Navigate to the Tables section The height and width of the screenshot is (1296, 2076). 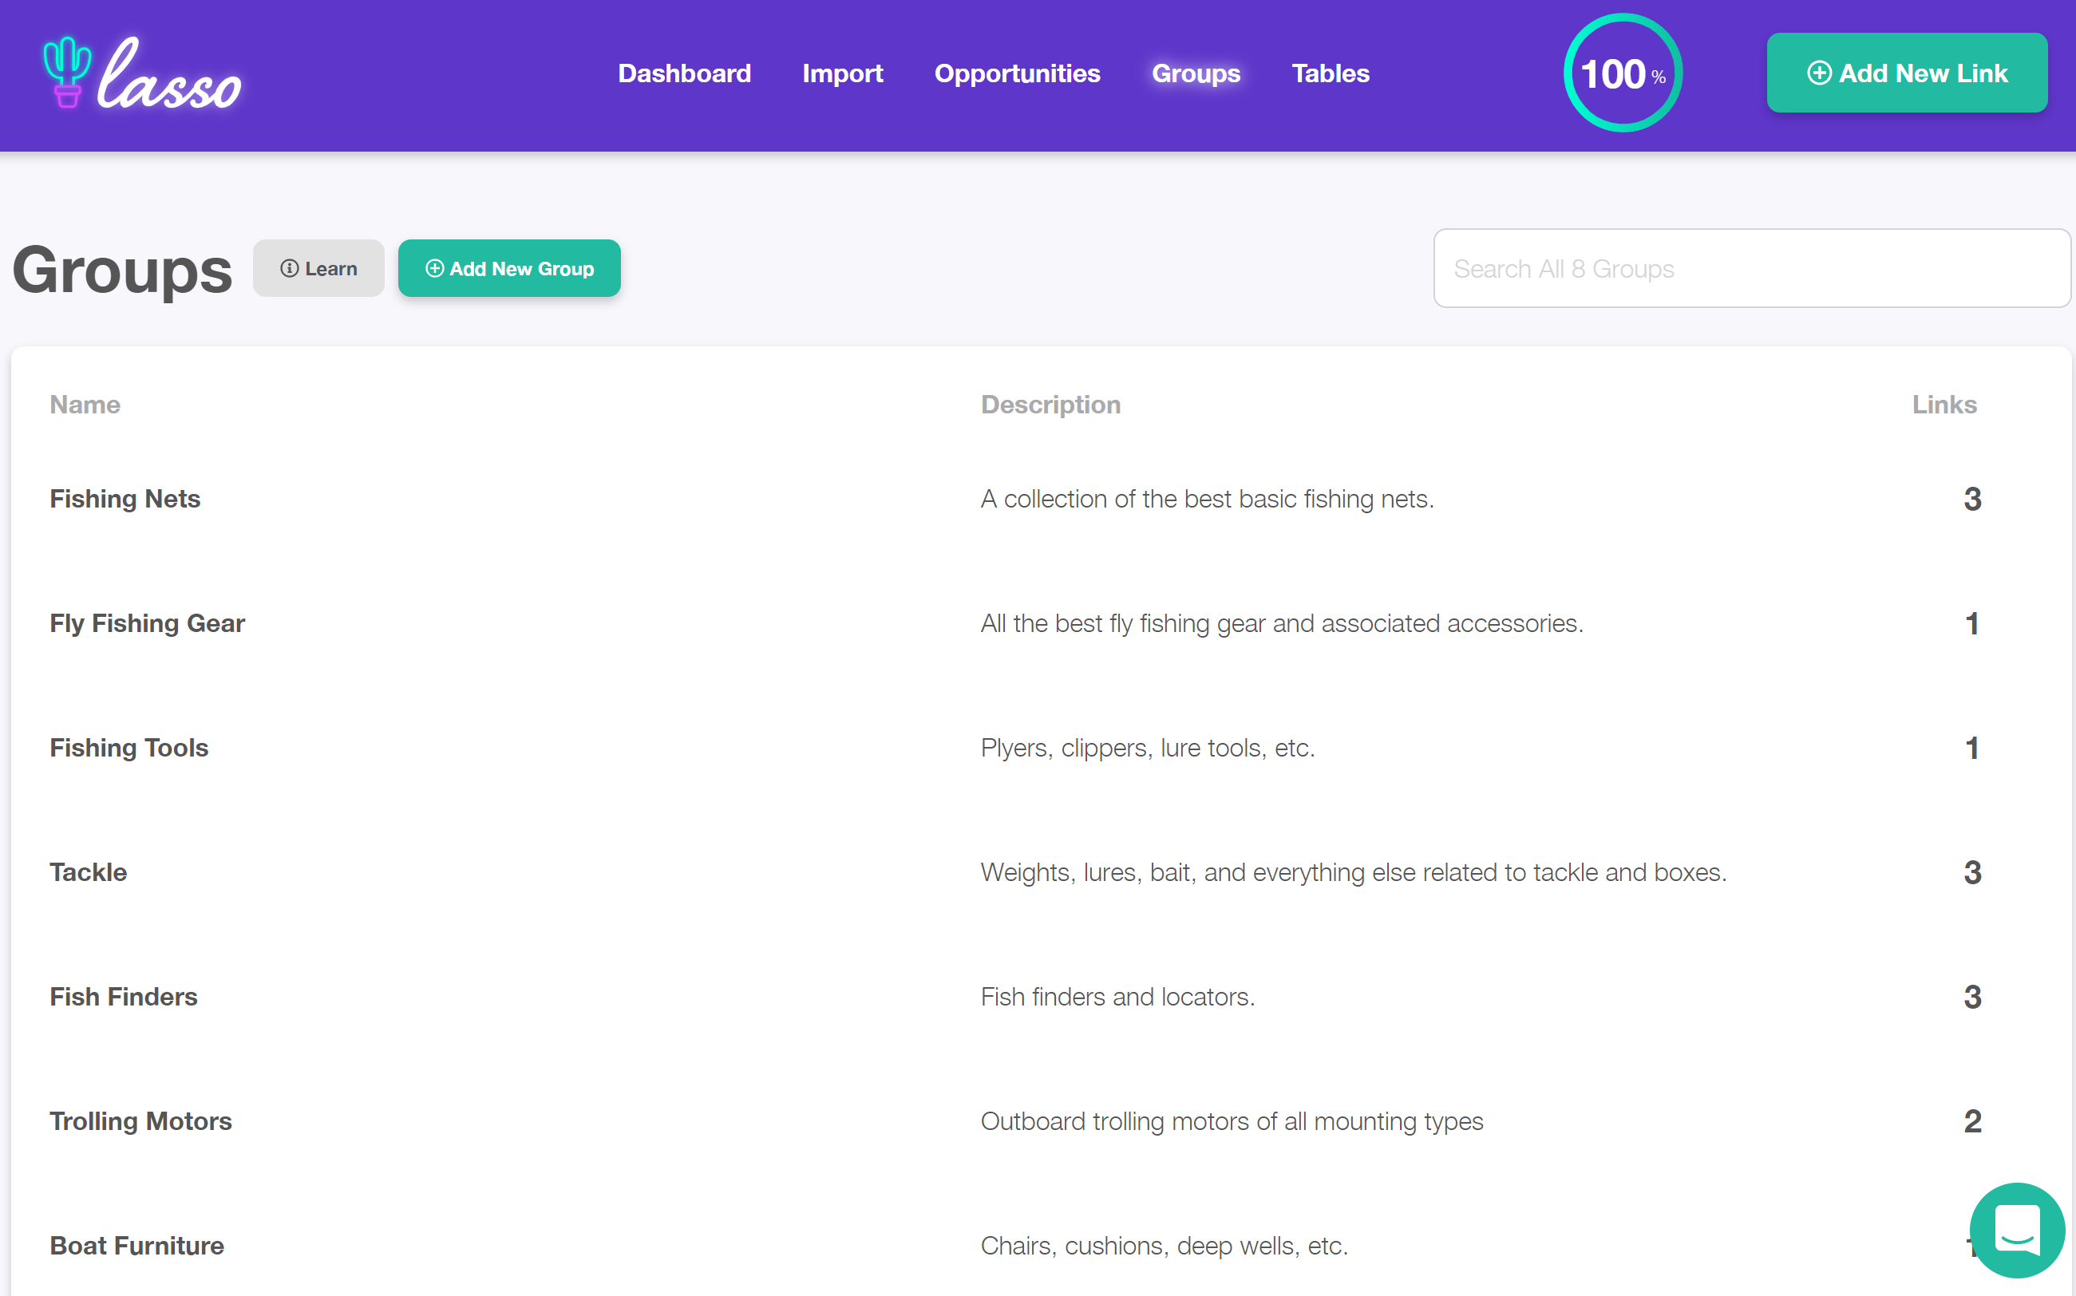[1330, 73]
